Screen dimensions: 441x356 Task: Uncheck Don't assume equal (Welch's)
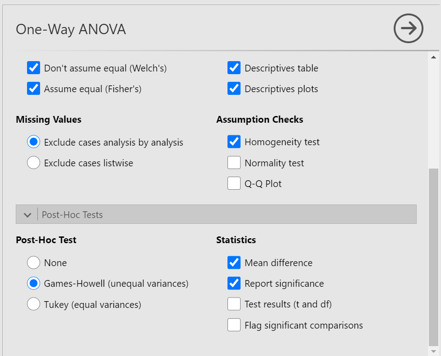(x=33, y=68)
